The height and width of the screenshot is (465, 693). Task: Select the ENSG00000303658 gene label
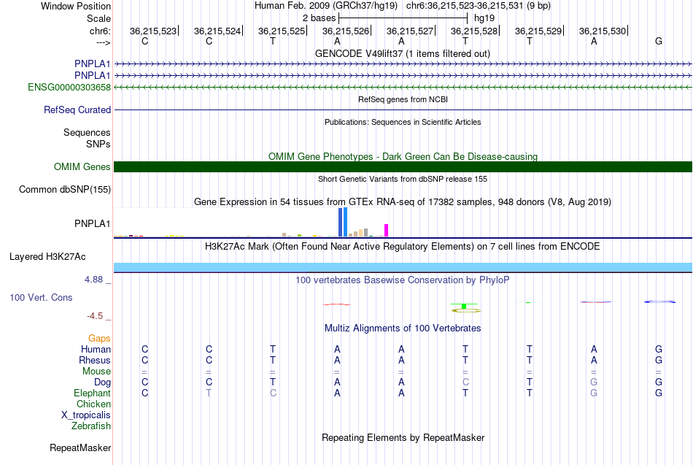[69, 87]
